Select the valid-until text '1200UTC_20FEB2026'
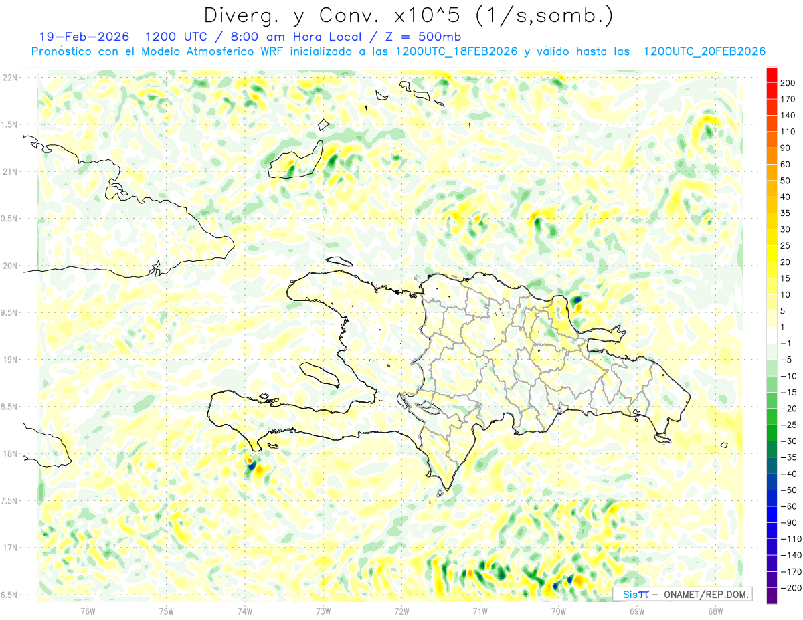The width and height of the screenshot is (803, 620). click(x=704, y=51)
